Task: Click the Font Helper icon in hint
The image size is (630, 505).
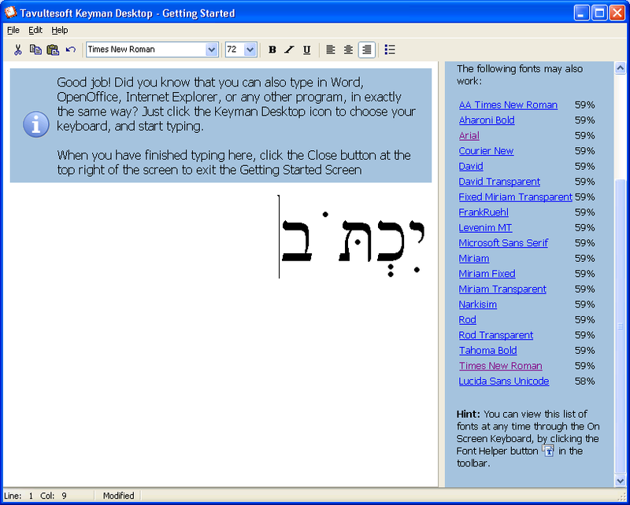Action: point(548,451)
